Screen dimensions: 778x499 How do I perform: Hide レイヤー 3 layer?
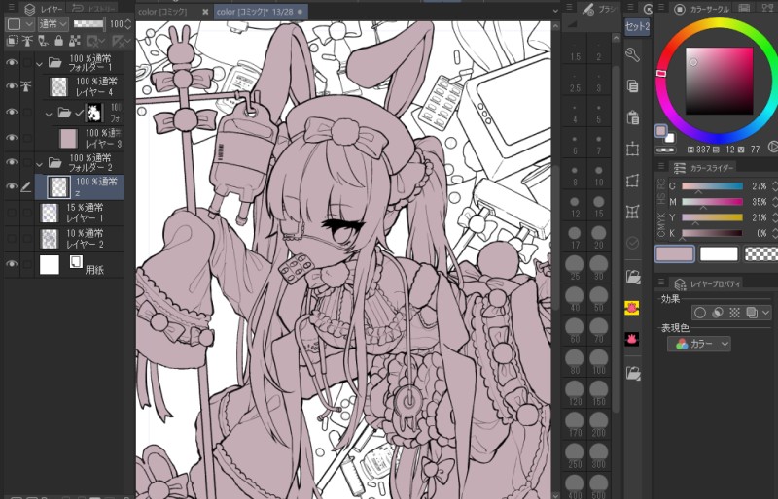(12, 137)
